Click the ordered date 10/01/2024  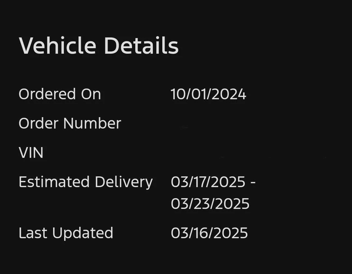pos(208,94)
